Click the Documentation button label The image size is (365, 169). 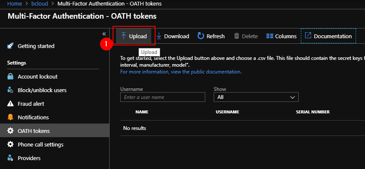(x=333, y=36)
